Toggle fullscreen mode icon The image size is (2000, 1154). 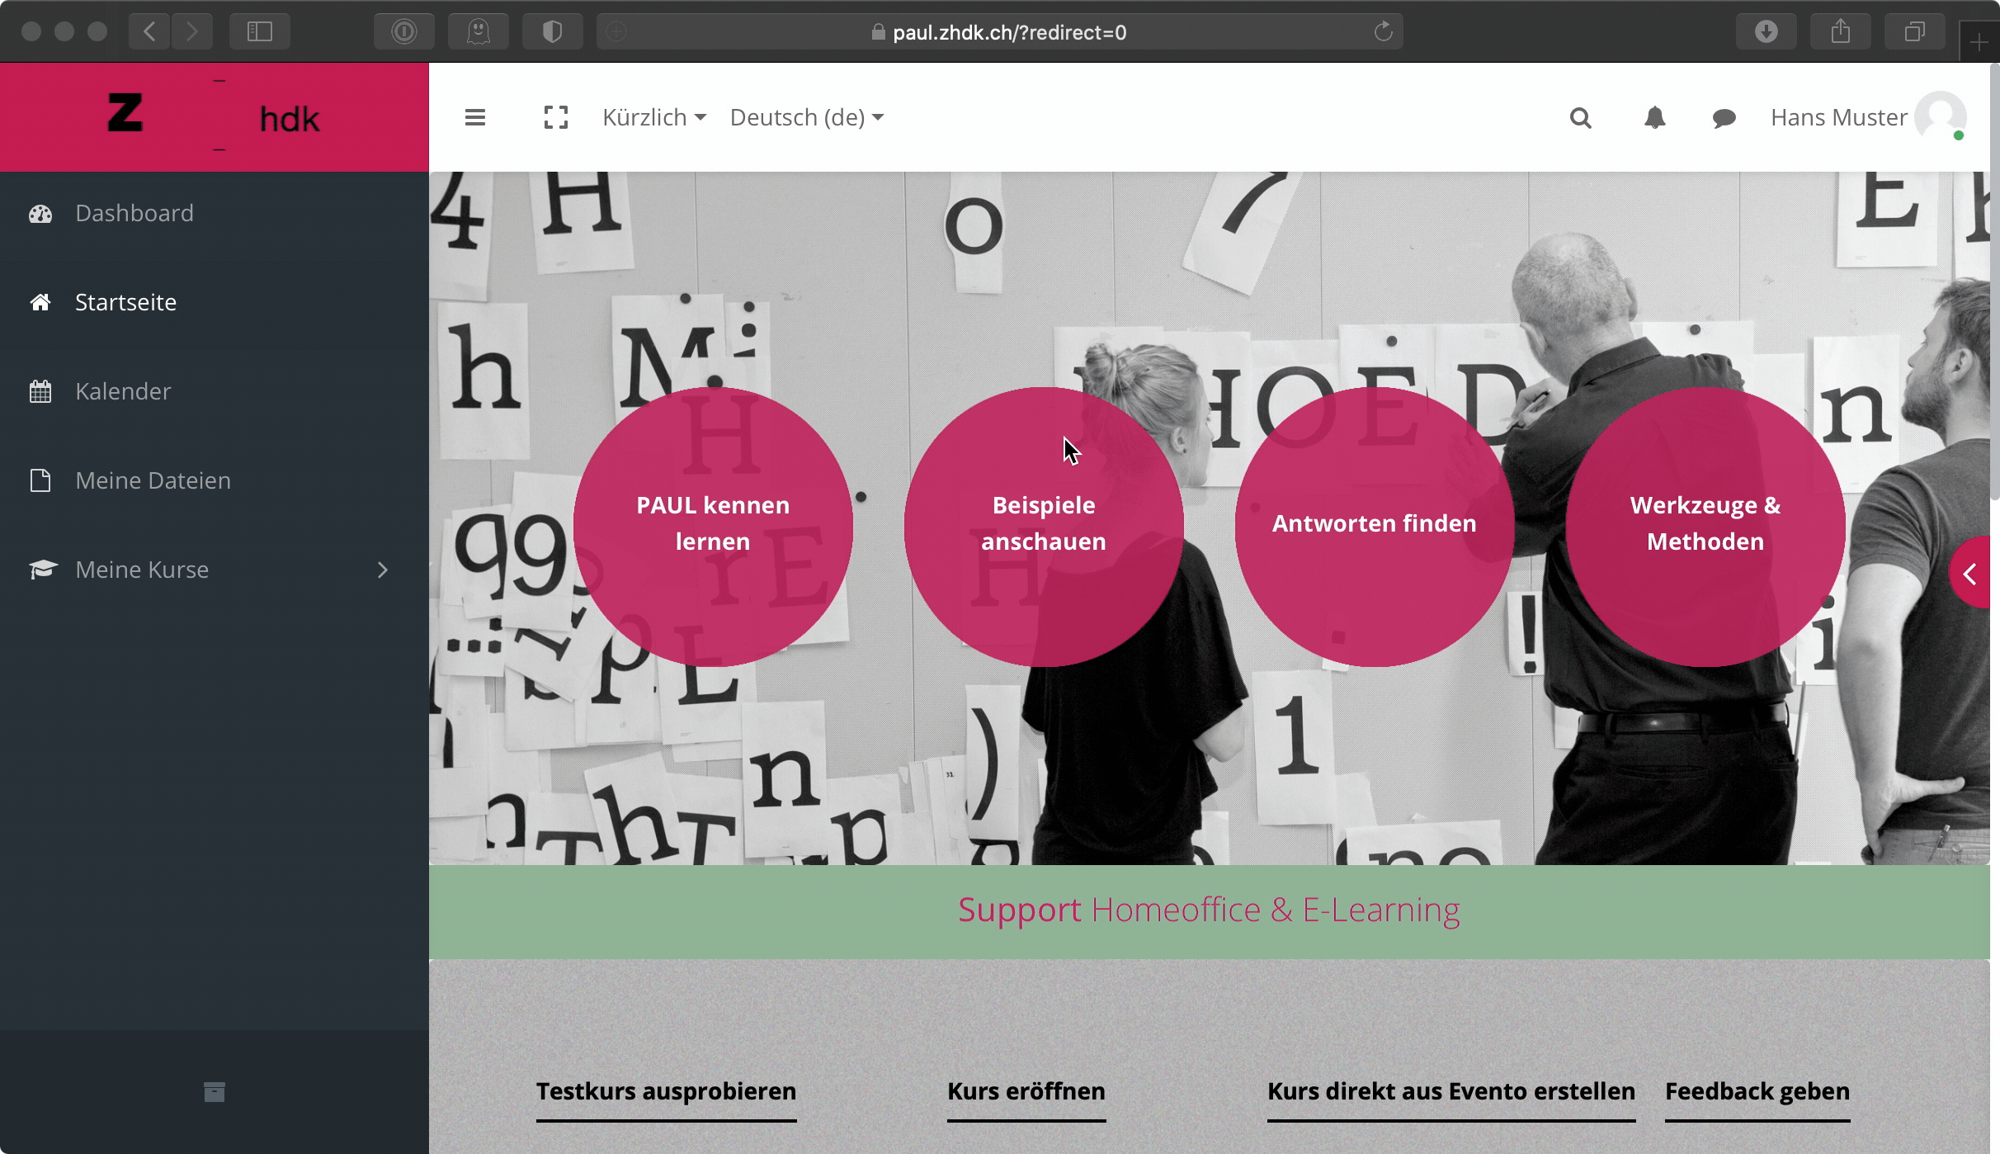pyautogui.click(x=555, y=117)
